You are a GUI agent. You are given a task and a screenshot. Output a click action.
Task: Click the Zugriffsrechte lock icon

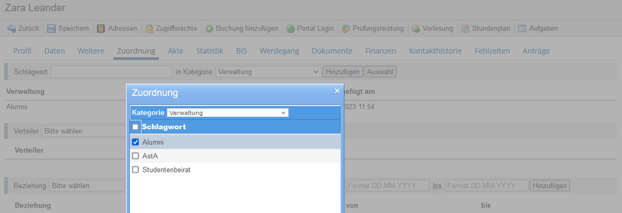[x=149, y=29]
